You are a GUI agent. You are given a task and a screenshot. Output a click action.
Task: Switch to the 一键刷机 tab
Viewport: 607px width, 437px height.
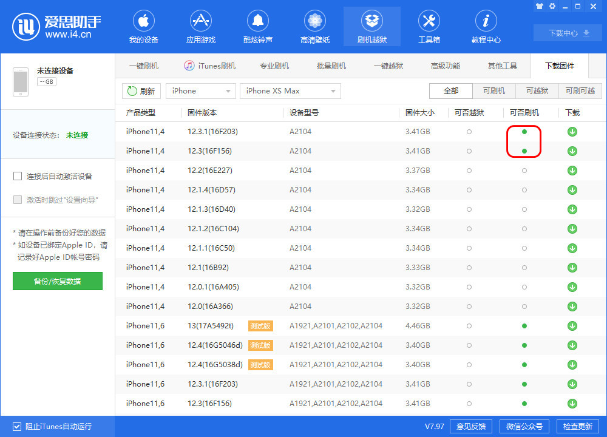point(144,66)
